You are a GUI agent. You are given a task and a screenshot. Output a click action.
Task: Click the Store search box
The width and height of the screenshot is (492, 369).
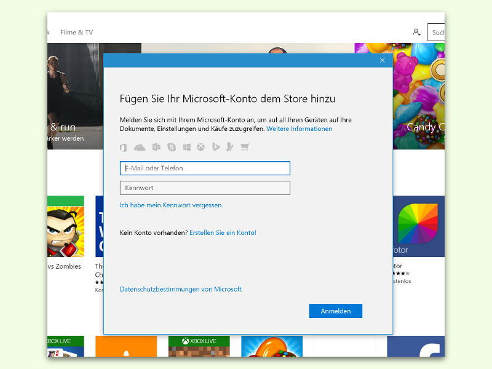[x=436, y=33]
